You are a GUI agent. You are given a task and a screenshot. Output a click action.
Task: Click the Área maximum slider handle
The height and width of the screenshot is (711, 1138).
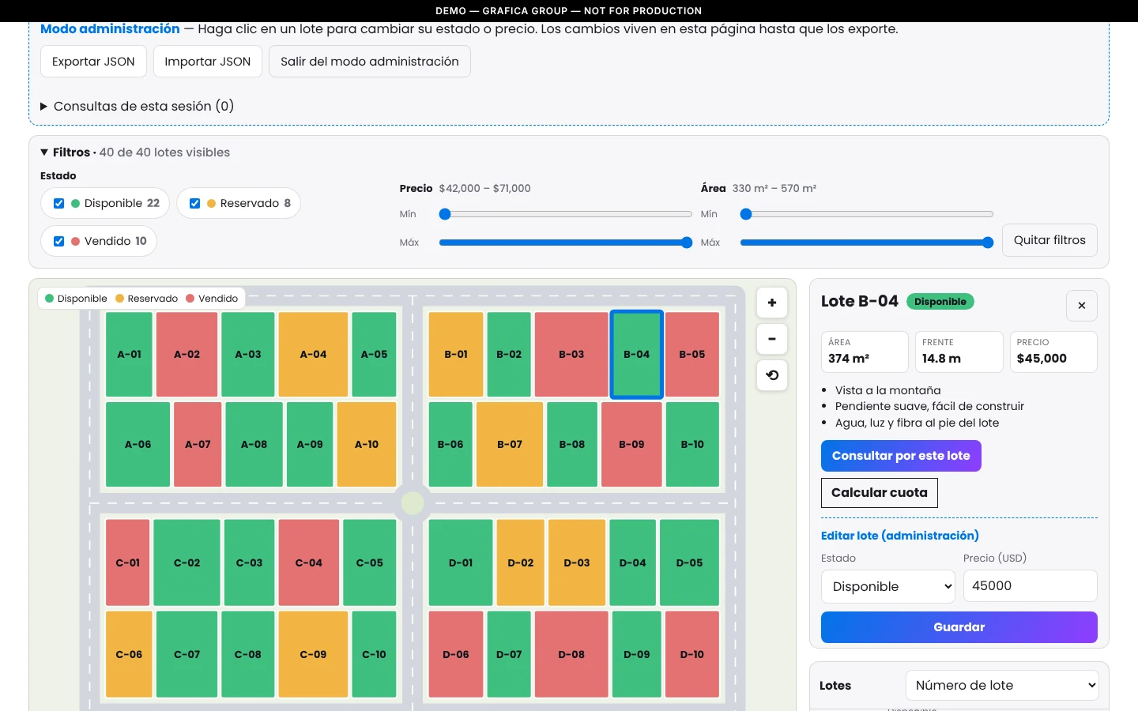pyautogui.click(x=988, y=243)
